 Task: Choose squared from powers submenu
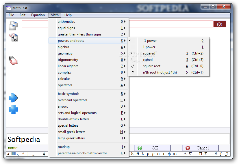(x=168, y=53)
